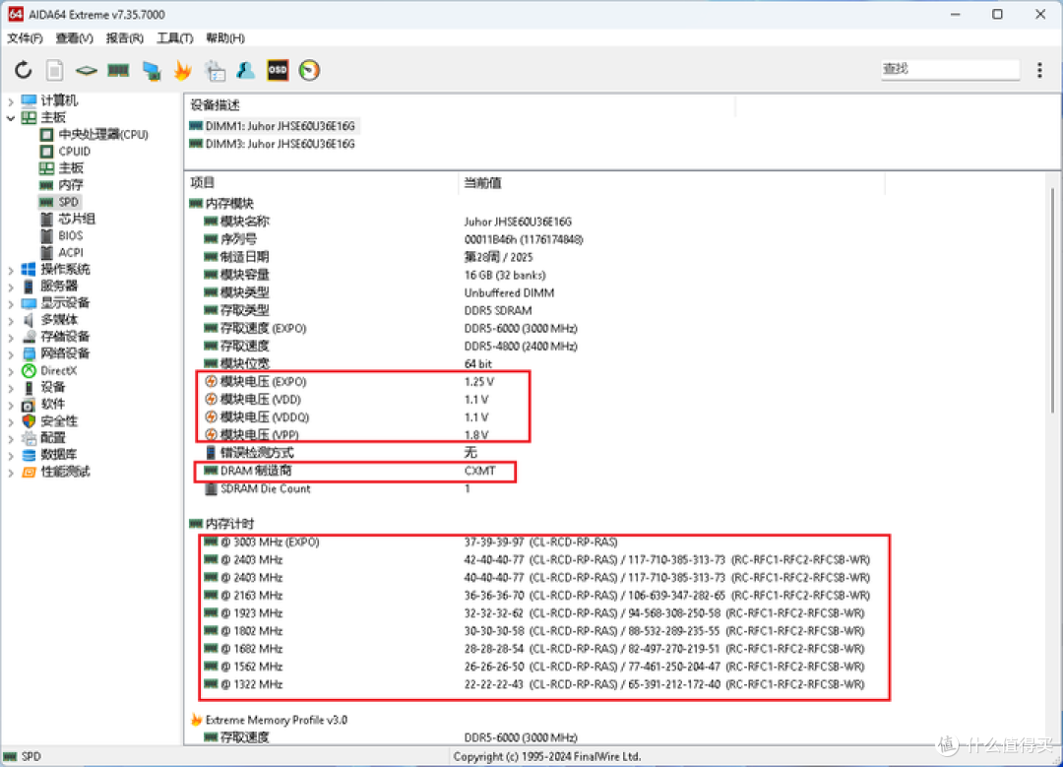The width and height of the screenshot is (1063, 767).
Task: Click the blue user toolbar icon
Action: click(245, 70)
